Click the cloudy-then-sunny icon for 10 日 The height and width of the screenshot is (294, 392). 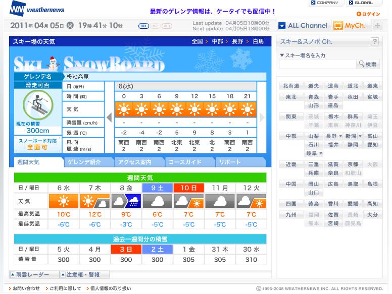189,201
